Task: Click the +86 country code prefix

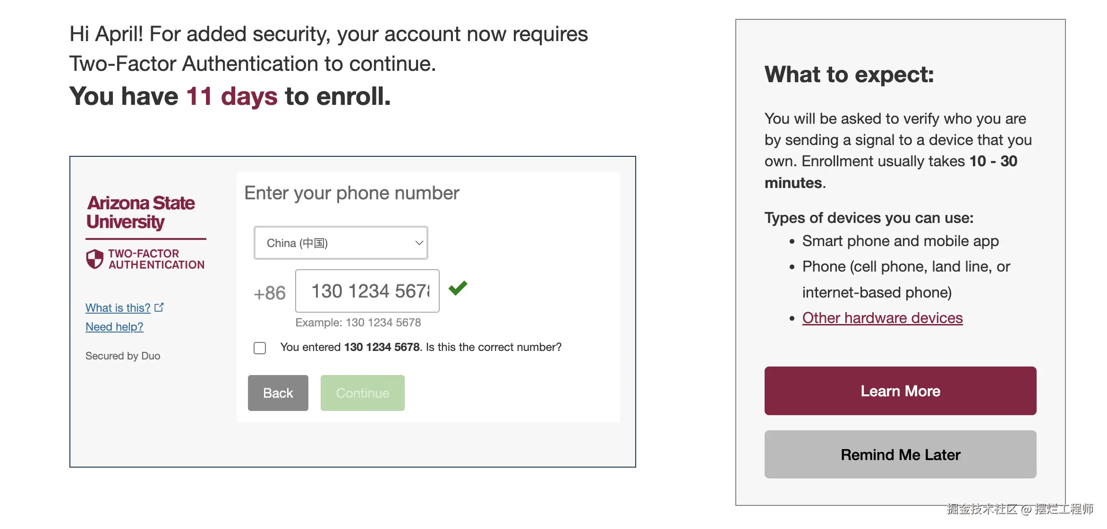Action: point(270,293)
